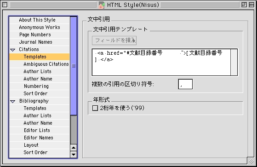The height and width of the screenshot is (167, 257).
Task: Open the Anonymous Works section
Action: tap(40, 27)
